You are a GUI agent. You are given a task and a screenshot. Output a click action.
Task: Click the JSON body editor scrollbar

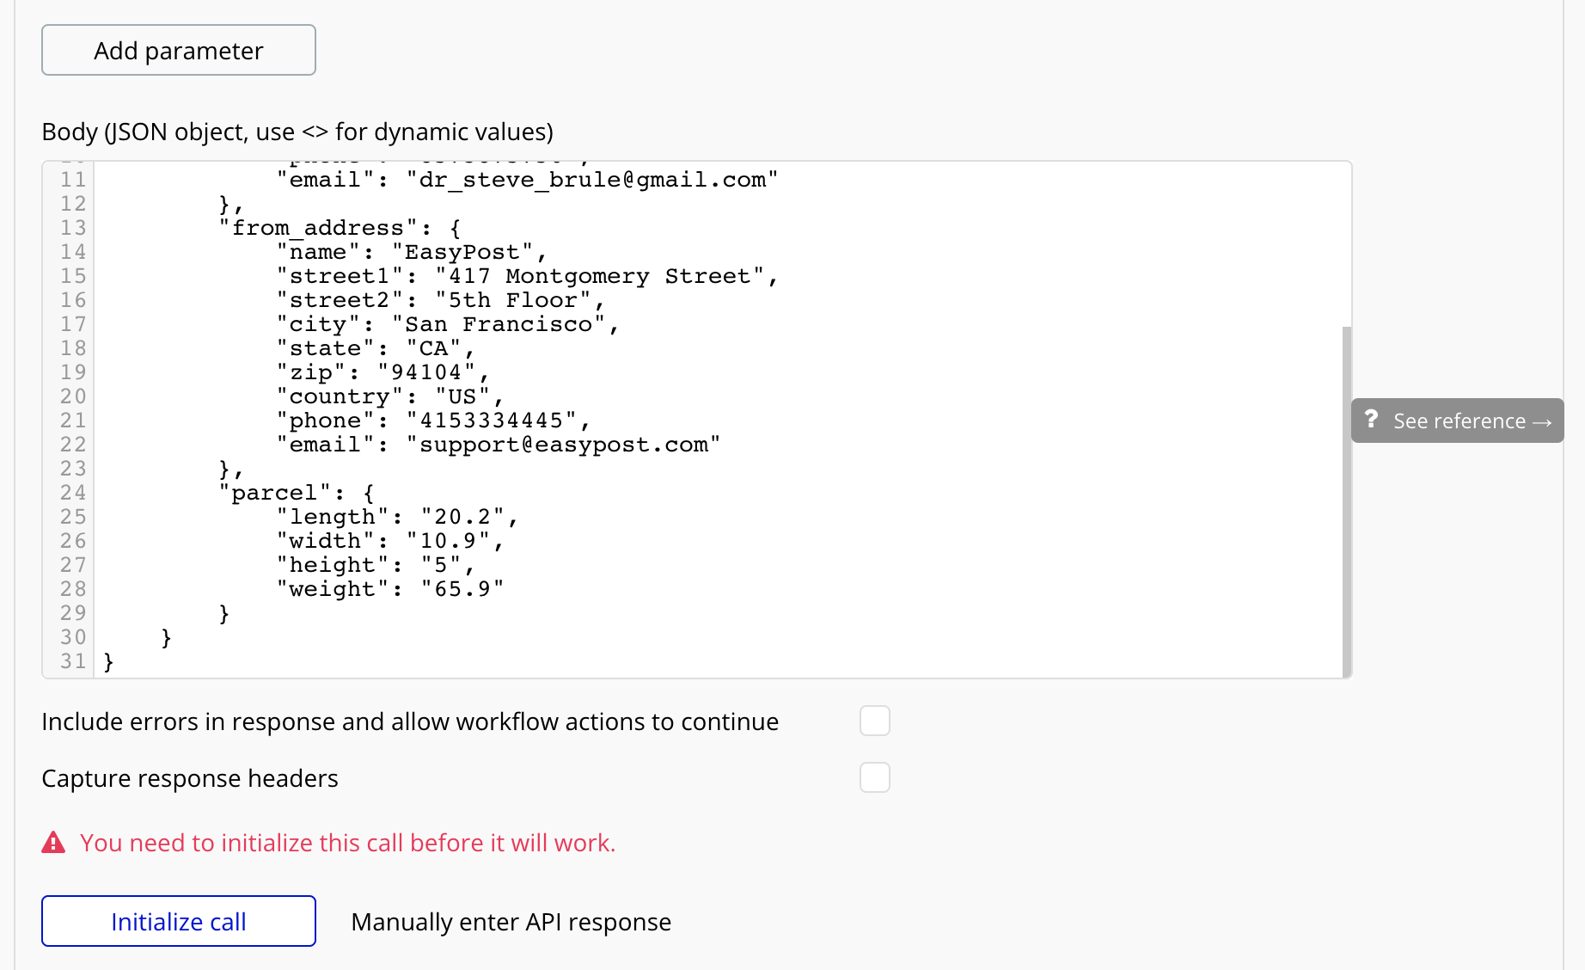1346,499
